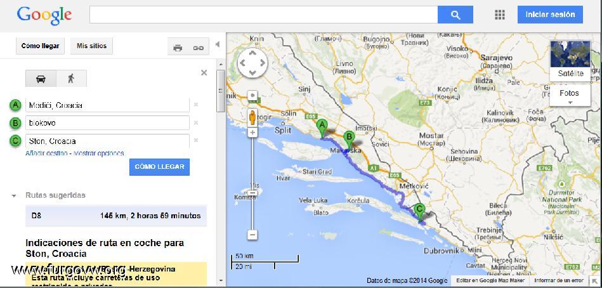
Task: Collapse the side panel with the arrow
Action: (x=218, y=44)
